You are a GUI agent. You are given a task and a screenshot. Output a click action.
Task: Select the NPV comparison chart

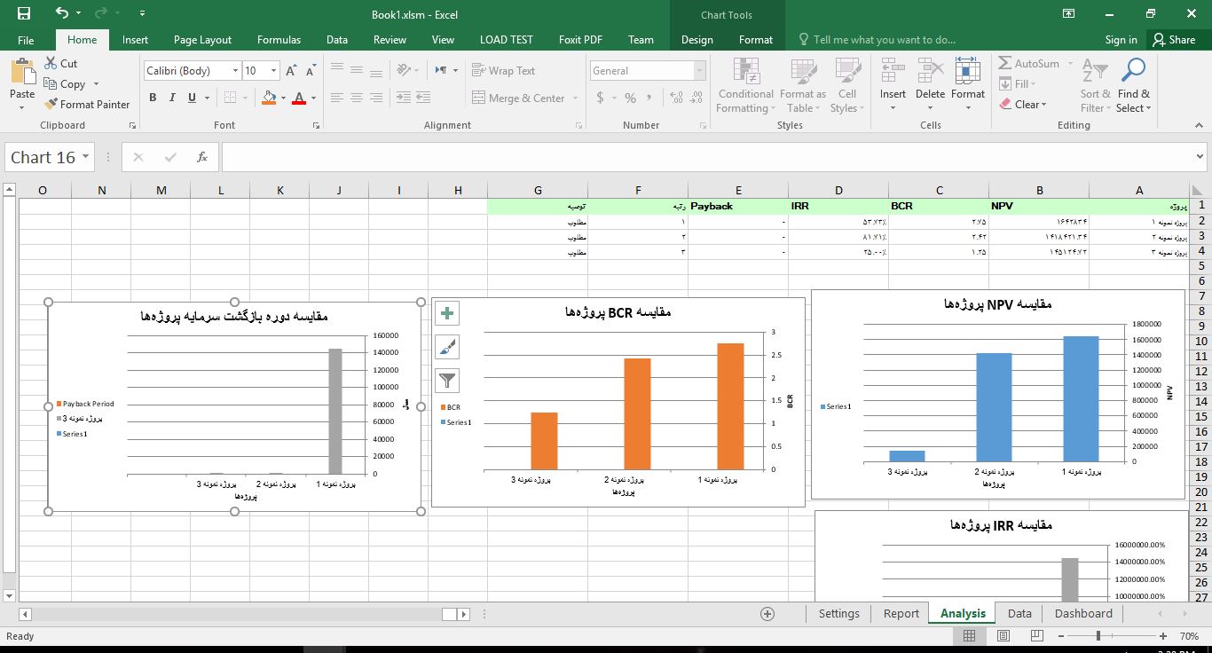coord(998,395)
